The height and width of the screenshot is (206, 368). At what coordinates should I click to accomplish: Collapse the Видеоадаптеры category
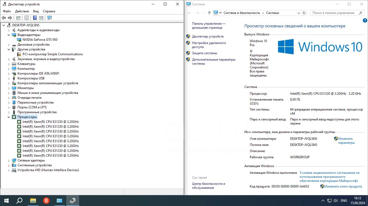pyautogui.click(x=9, y=35)
